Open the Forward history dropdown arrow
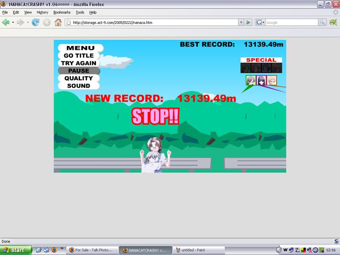340x255 pixels. [28, 23]
